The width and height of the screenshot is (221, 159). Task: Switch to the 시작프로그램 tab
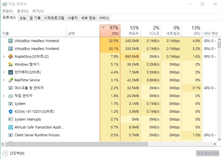54,18
